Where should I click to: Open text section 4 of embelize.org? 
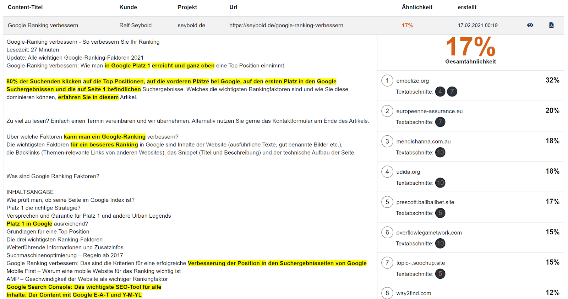(440, 92)
